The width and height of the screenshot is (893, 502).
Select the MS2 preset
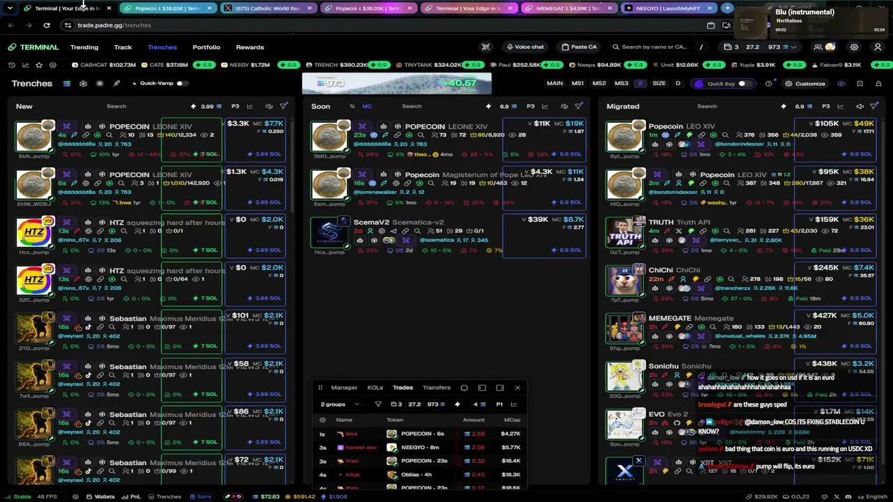coord(599,84)
